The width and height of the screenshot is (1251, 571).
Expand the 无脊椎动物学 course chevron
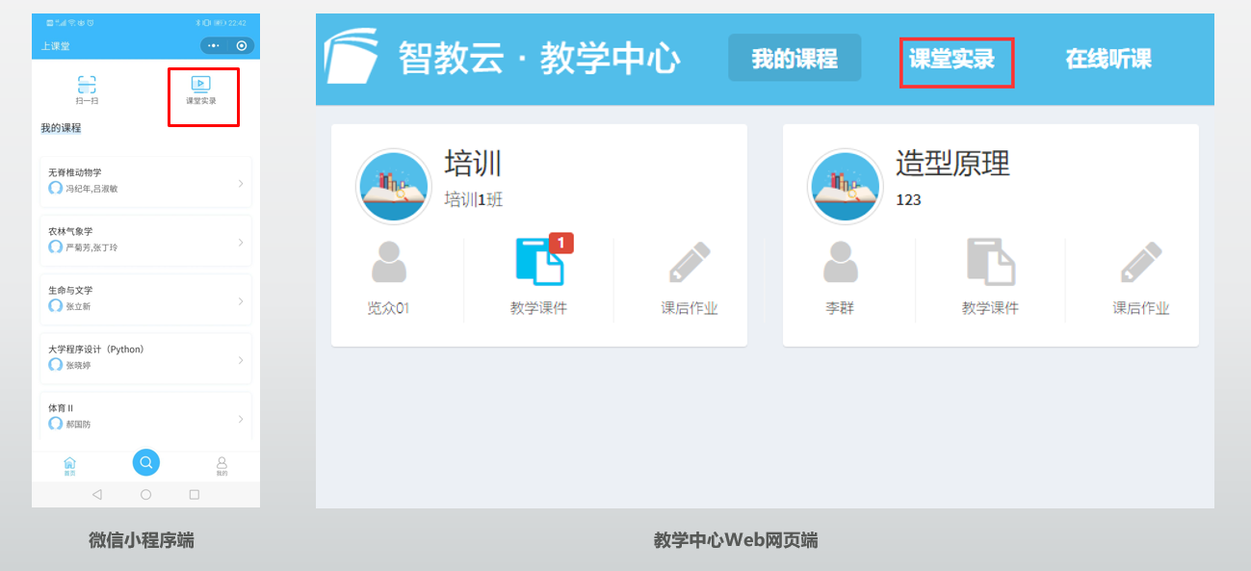tap(241, 183)
